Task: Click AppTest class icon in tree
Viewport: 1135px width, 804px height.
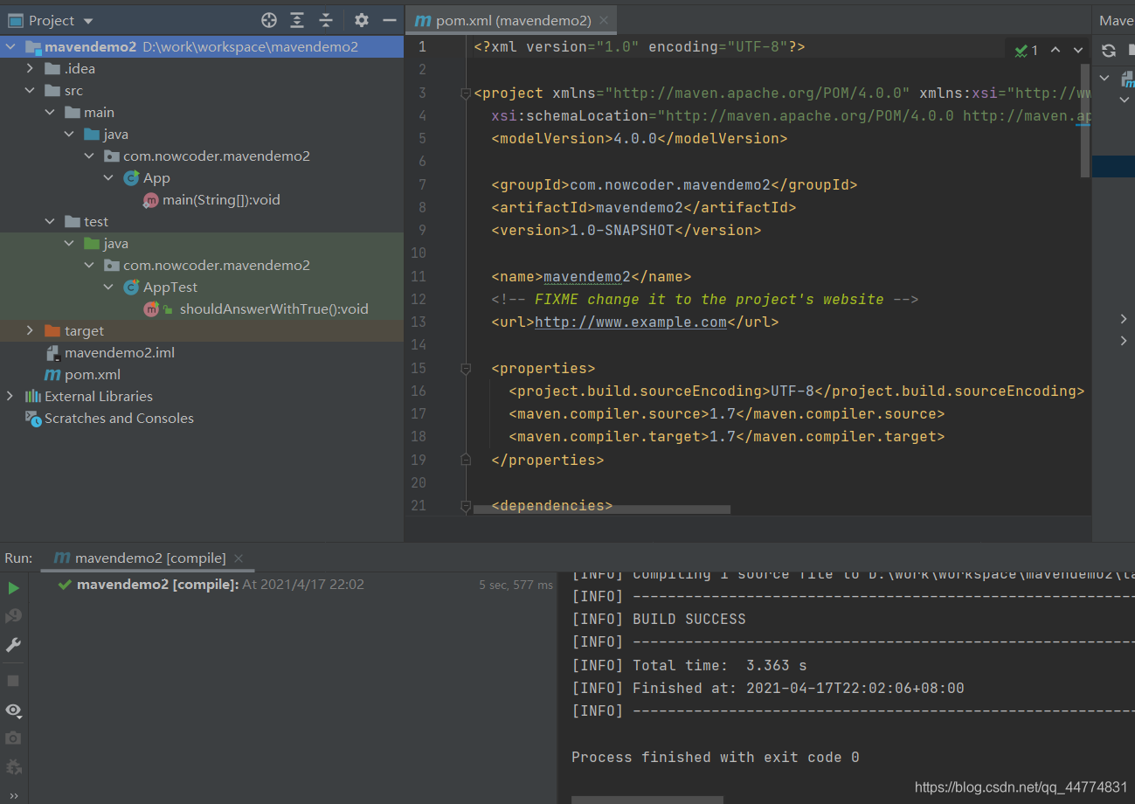Action: (x=131, y=287)
